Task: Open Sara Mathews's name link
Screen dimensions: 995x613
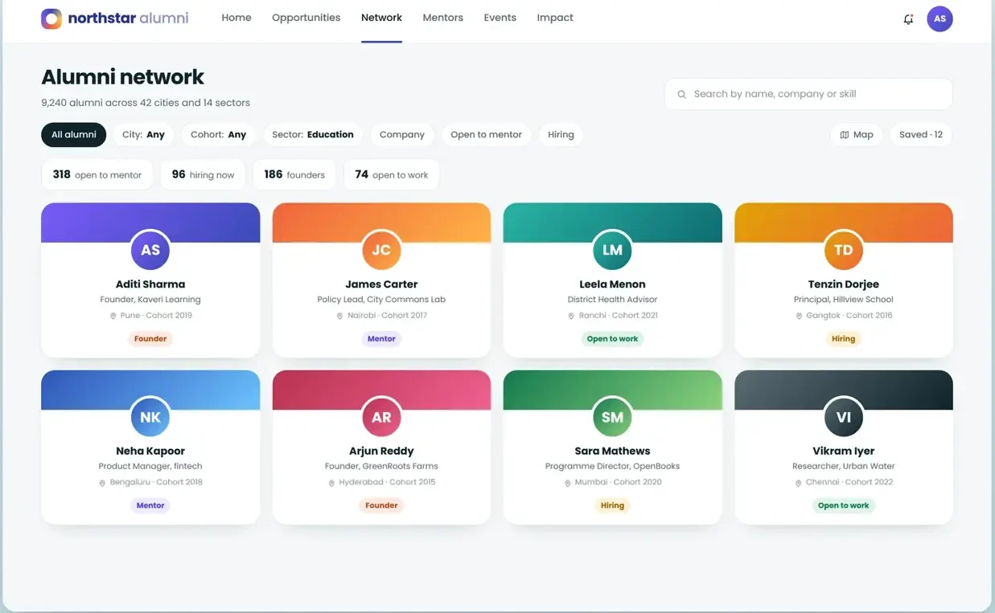Action: coord(612,452)
